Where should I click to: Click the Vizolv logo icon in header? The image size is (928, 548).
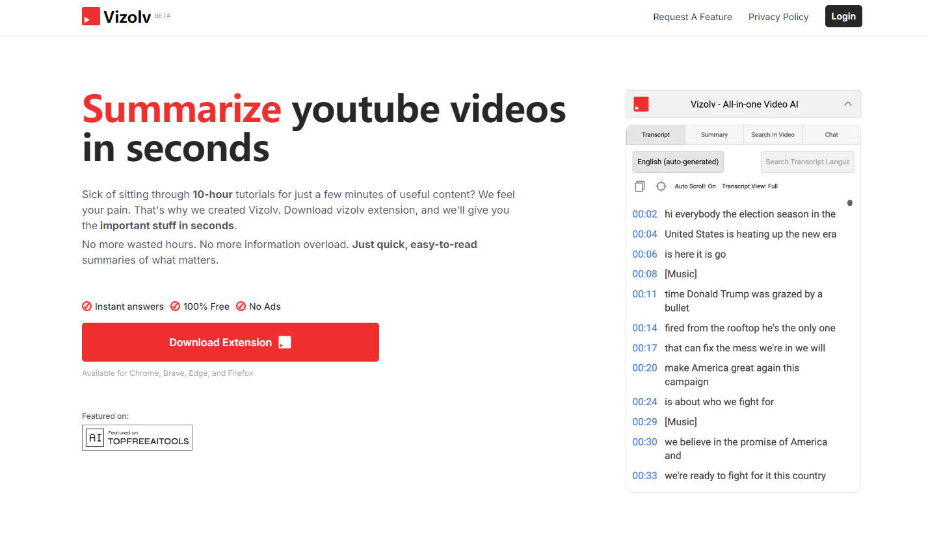tap(91, 16)
